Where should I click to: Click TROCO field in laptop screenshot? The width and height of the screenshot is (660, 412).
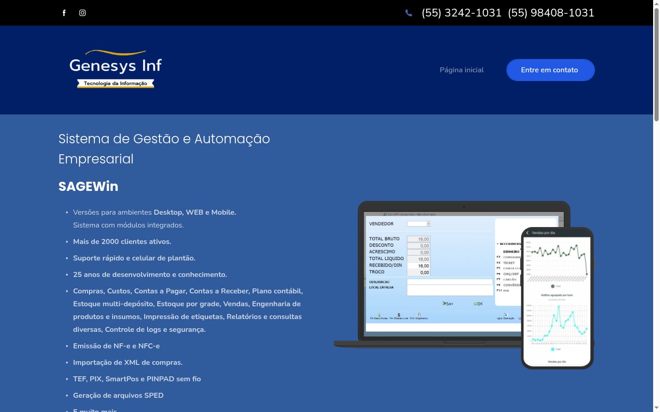pyautogui.click(x=418, y=272)
